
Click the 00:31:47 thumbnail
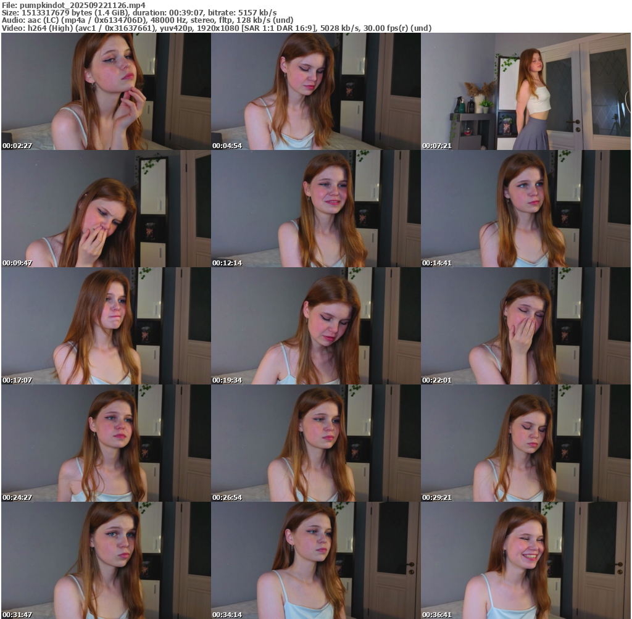click(106, 560)
